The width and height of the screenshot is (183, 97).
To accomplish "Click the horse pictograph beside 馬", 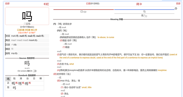I will coord(145,16).
